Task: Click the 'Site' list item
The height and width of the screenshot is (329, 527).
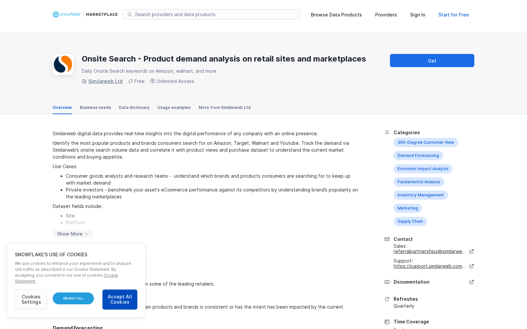Action: pos(70,216)
